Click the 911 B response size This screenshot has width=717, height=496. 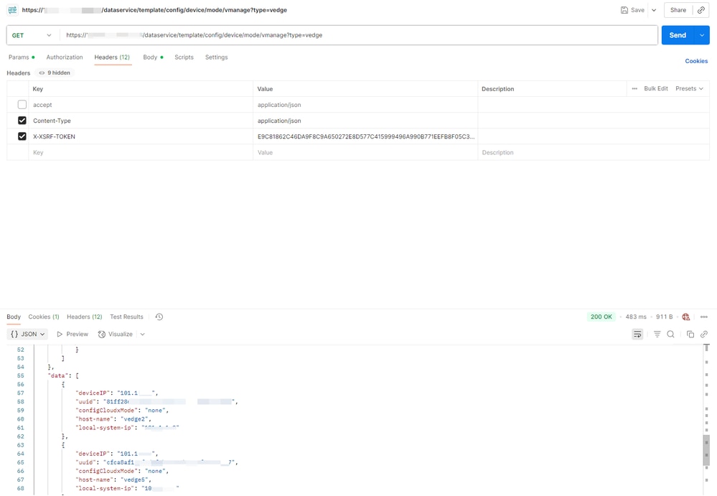[664, 317]
